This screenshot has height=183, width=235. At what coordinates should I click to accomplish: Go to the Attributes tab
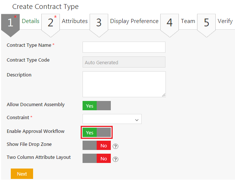click(74, 21)
